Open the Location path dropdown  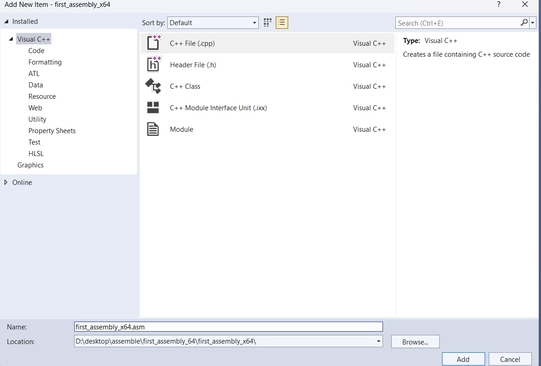click(378, 341)
